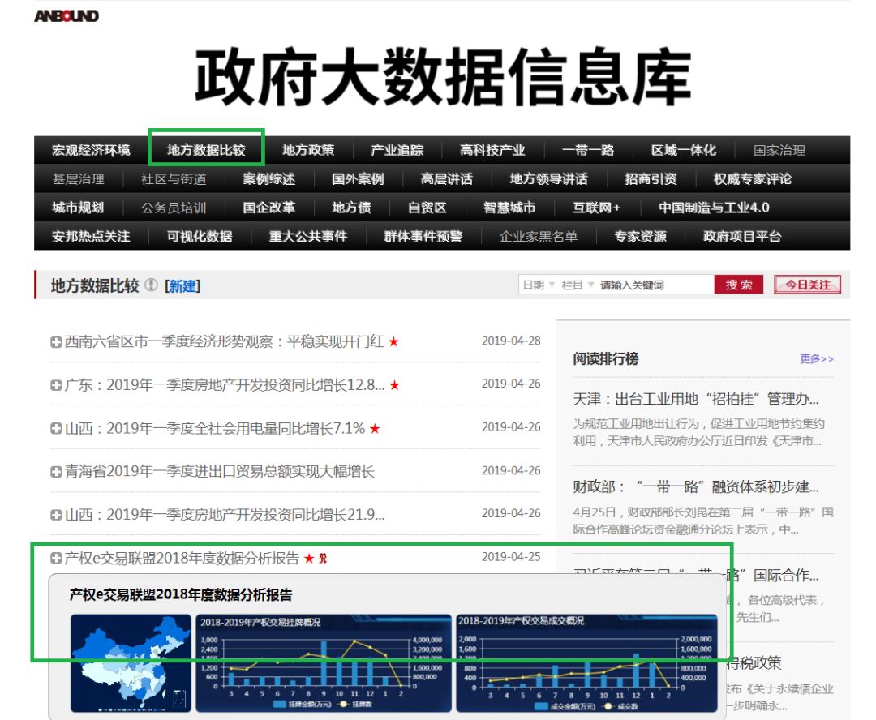876x720 pixels.
Task: Select 专家资源 menu item
Action: pos(641,237)
